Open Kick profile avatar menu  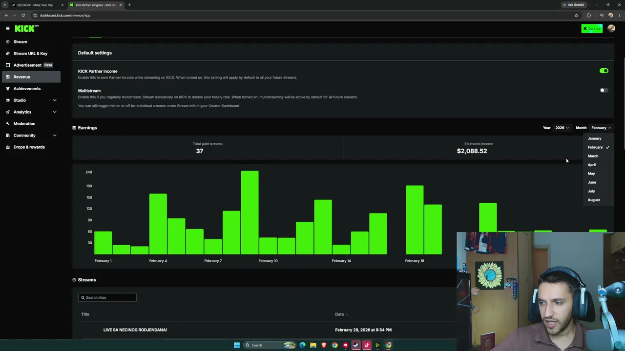(x=611, y=29)
